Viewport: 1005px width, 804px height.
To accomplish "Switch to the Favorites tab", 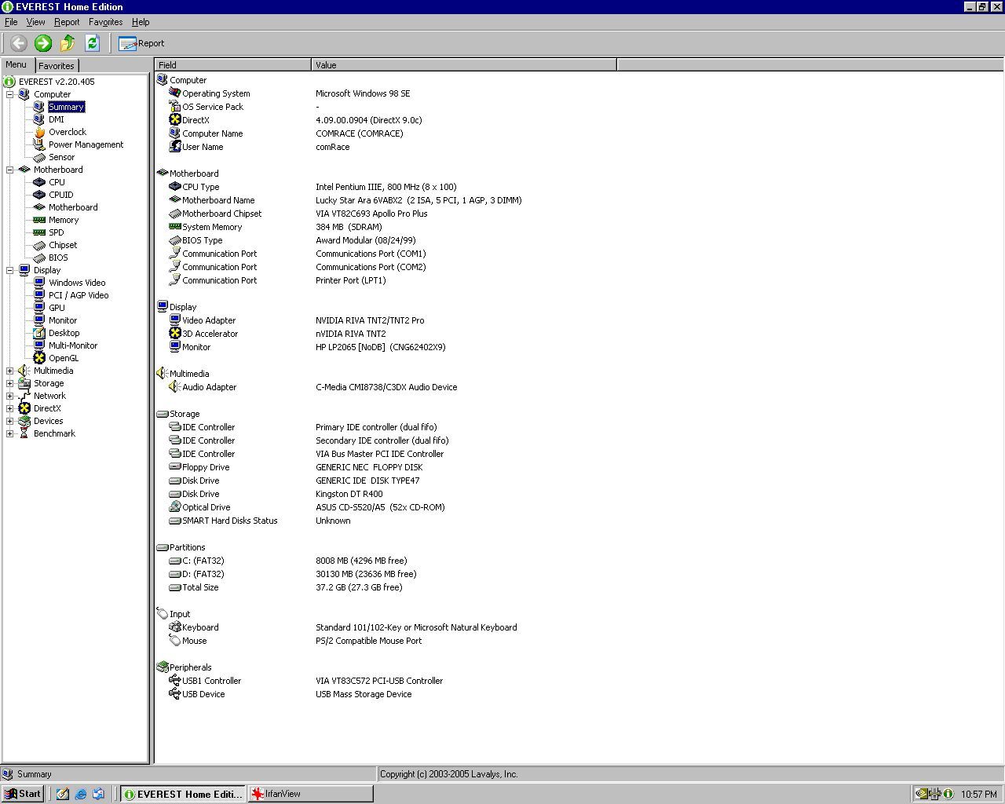I will coord(57,66).
